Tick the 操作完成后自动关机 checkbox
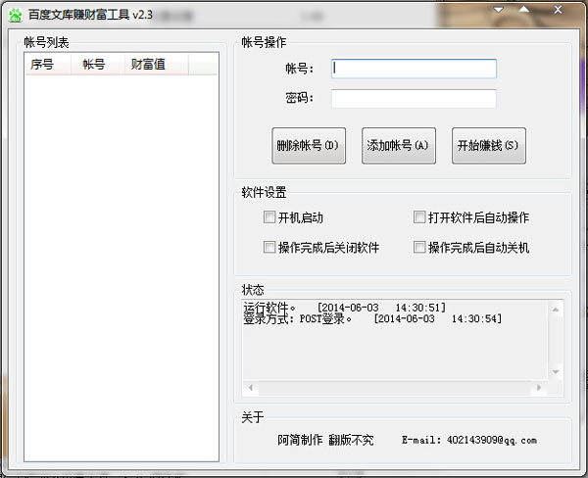Viewport: 588px width, 478px height. pyautogui.click(x=419, y=248)
